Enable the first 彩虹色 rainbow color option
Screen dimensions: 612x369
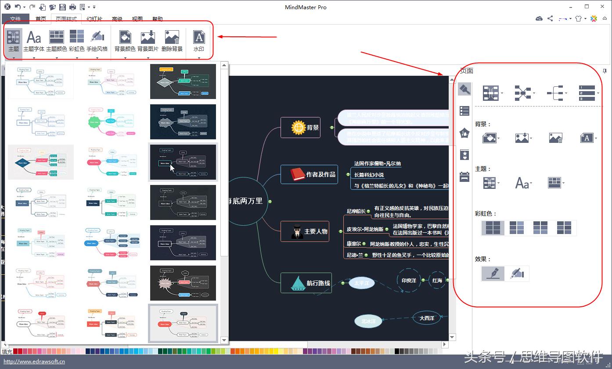pos(493,228)
